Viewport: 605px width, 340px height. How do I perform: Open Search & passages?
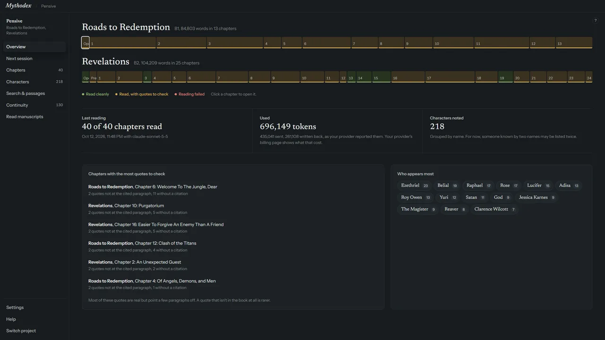(35, 93)
